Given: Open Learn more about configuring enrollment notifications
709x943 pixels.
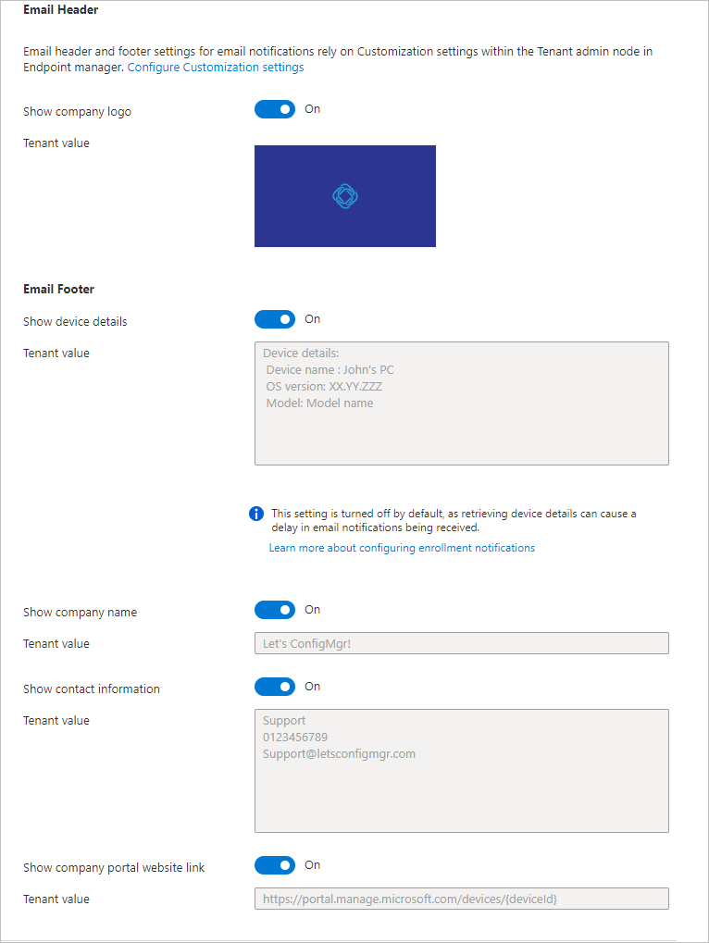Looking at the screenshot, I should [402, 548].
